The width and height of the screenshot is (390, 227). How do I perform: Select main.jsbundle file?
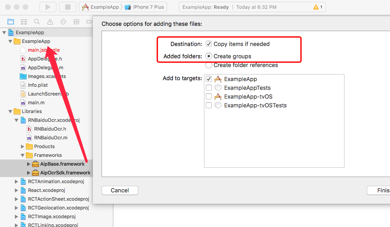coord(44,50)
